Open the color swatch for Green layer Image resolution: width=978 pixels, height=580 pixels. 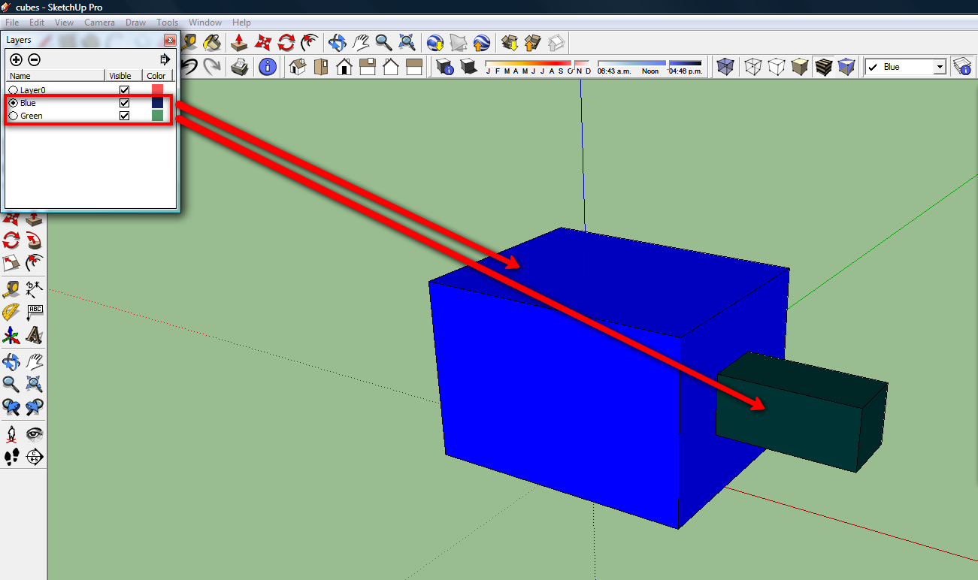[x=157, y=115]
